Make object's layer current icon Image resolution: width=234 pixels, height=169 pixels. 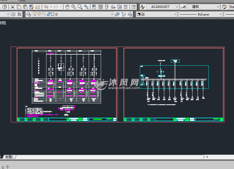pos(117,14)
